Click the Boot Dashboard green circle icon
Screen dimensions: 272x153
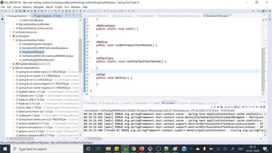(x=24, y=11)
